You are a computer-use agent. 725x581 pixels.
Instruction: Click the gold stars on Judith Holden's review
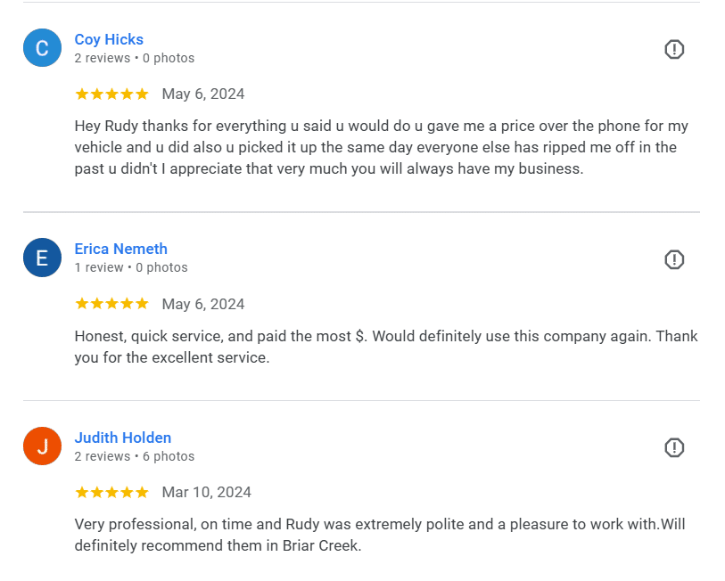click(111, 493)
